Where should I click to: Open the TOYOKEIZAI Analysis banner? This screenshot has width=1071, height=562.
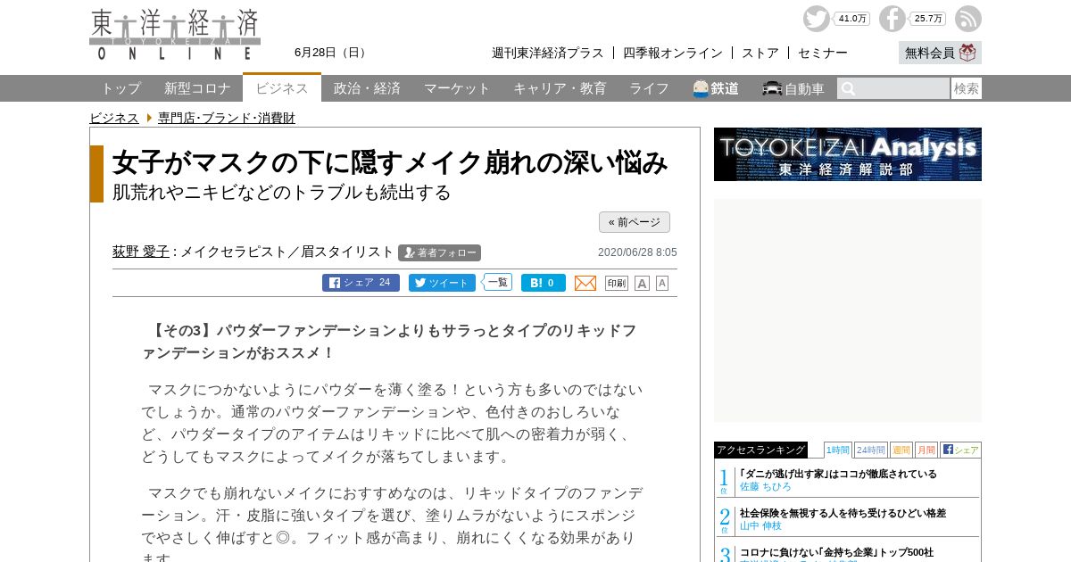[x=848, y=154]
